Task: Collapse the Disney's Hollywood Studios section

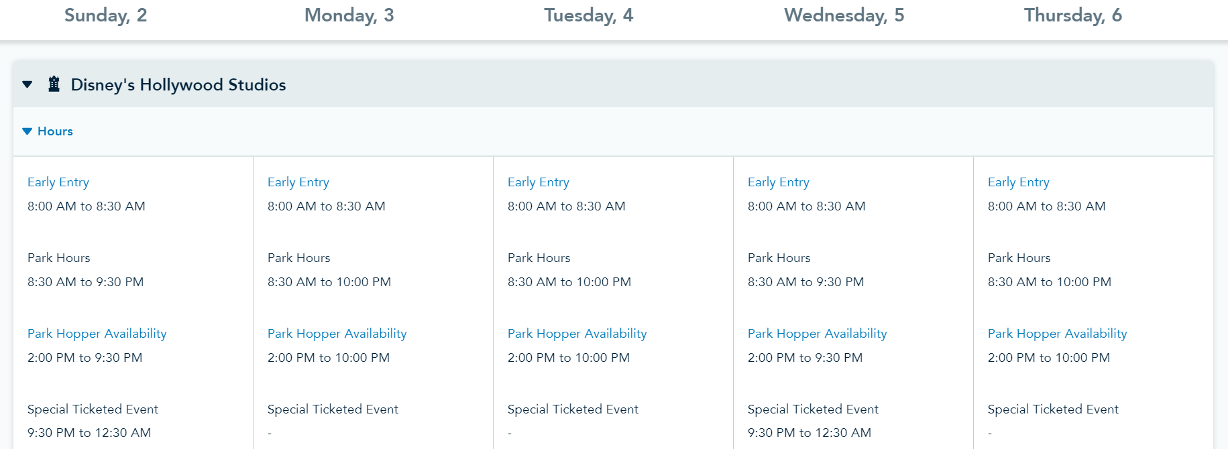Action: point(27,84)
